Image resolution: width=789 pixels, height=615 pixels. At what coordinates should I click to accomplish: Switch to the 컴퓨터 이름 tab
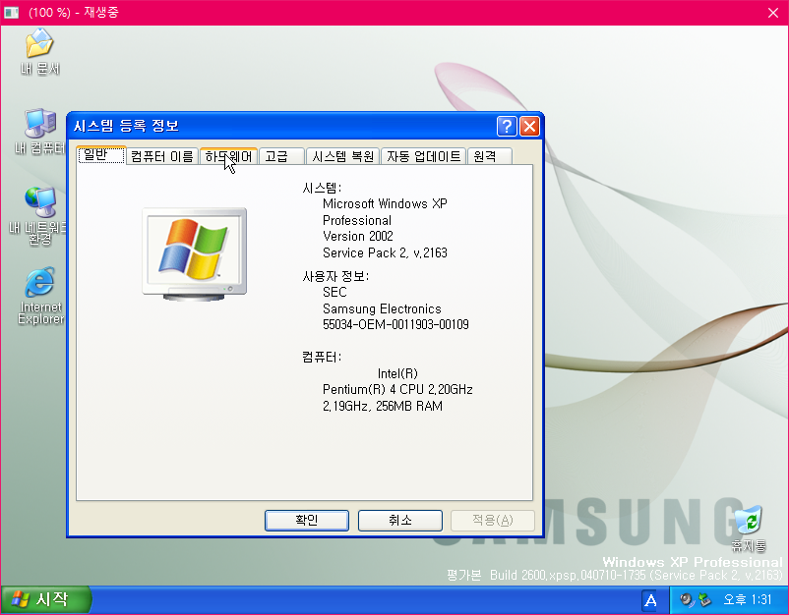(162, 157)
